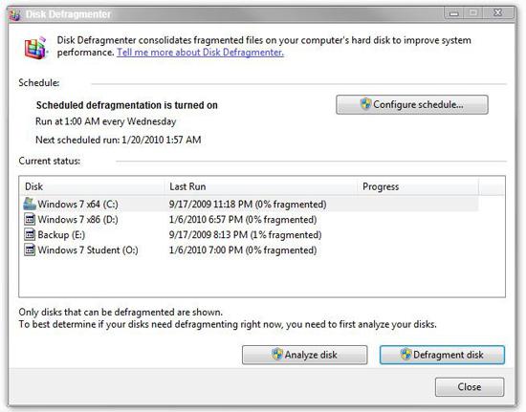
Task: Start Analyze disk
Action: 304,355
